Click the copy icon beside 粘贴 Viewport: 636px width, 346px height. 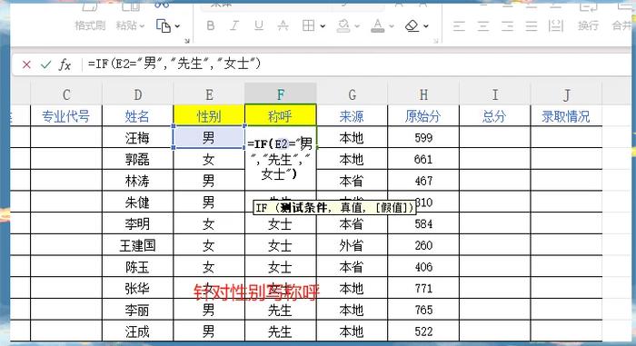click(x=163, y=26)
